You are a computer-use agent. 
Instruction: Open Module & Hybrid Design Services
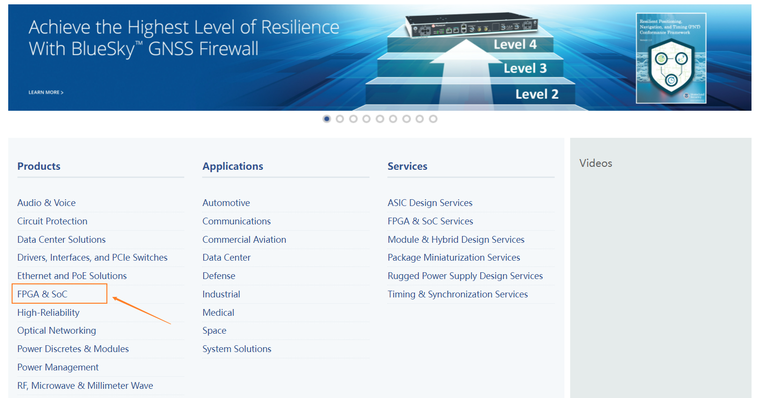[456, 240]
